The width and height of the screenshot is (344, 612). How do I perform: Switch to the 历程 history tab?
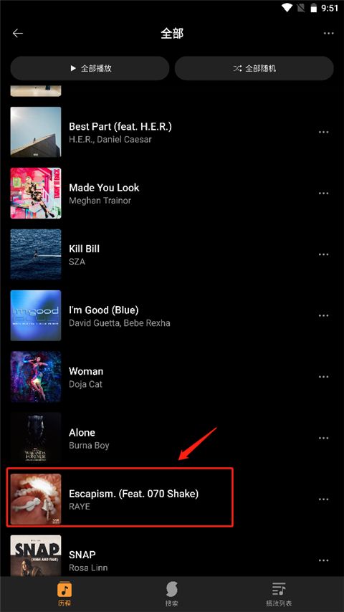pyautogui.click(x=64, y=594)
